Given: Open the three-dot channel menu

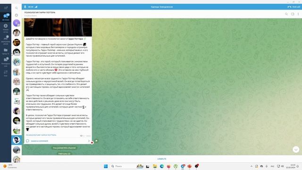Looking at the screenshot, I should pyautogui.click(x=298, y=14).
